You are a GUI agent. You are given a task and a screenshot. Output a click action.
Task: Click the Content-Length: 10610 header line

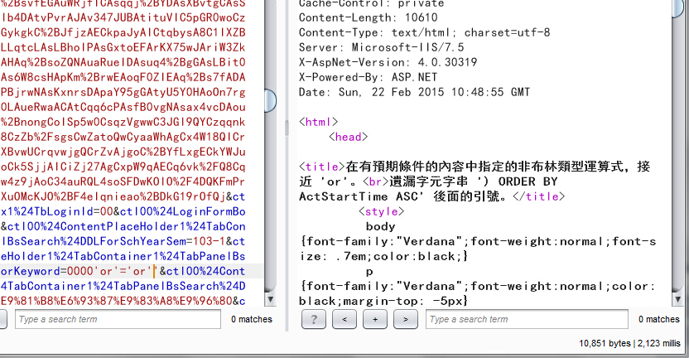369,17
